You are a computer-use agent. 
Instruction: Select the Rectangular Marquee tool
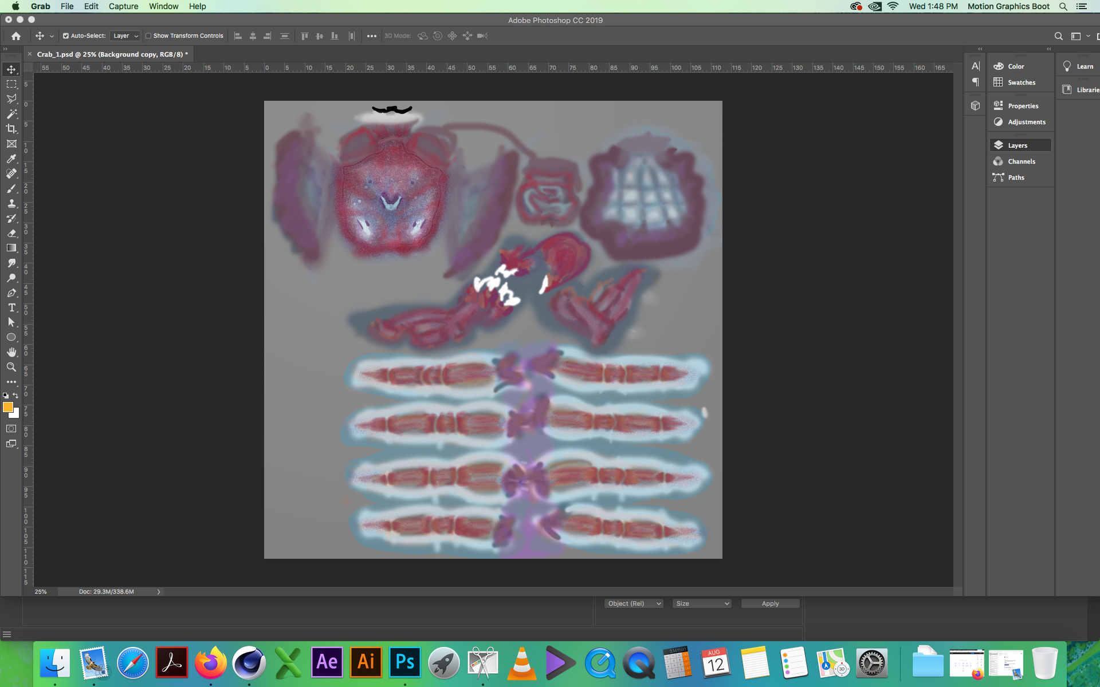pos(11,84)
